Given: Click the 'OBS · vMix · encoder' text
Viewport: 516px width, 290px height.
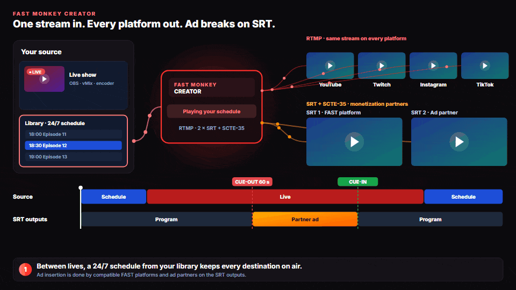Looking at the screenshot, I should [91, 83].
